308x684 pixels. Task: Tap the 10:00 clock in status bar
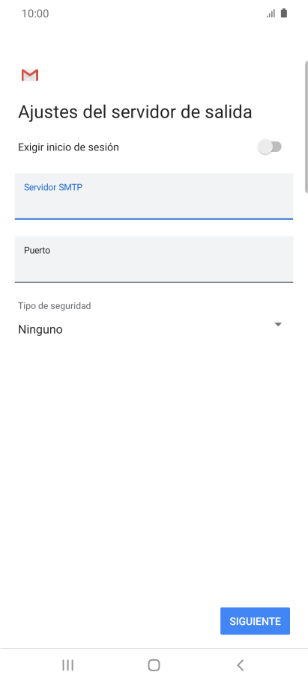[x=35, y=13]
